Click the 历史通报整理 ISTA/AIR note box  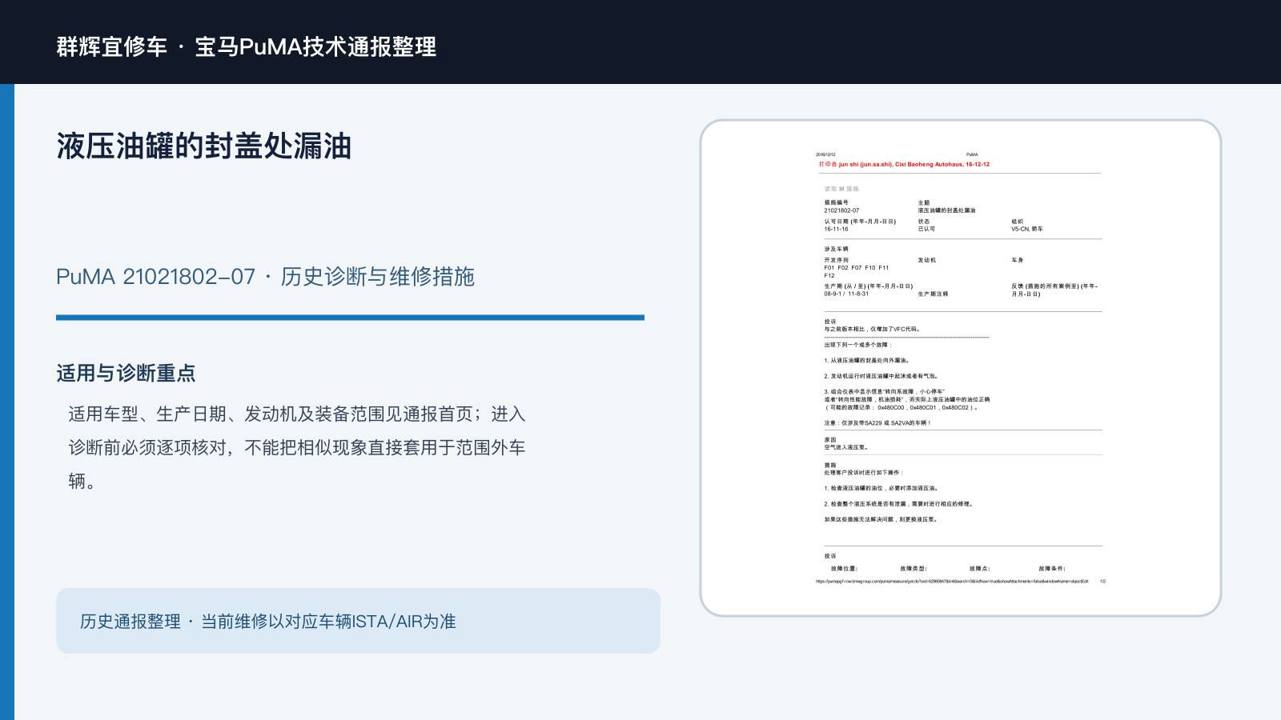358,621
